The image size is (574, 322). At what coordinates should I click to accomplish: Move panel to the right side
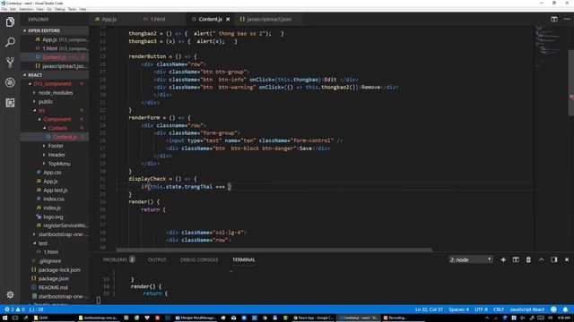click(x=554, y=259)
